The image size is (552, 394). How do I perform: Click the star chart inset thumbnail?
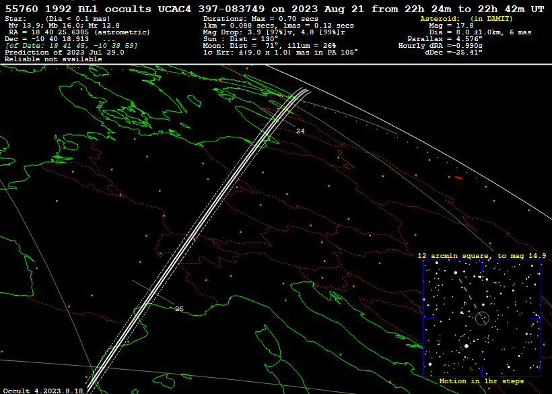point(482,319)
